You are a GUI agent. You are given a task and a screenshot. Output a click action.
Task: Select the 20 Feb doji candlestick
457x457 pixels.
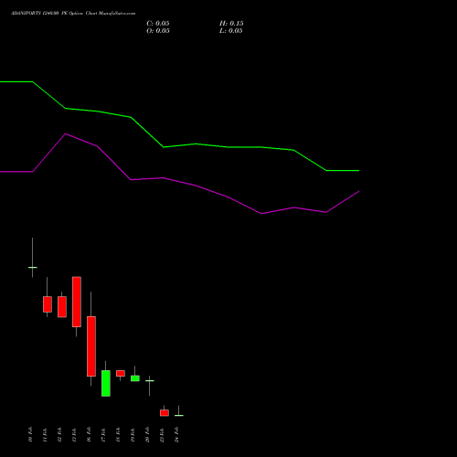click(150, 380)
